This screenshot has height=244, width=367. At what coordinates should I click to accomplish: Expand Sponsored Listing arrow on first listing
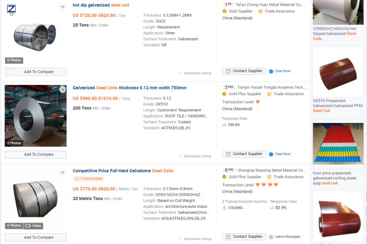tap(181, 73)
